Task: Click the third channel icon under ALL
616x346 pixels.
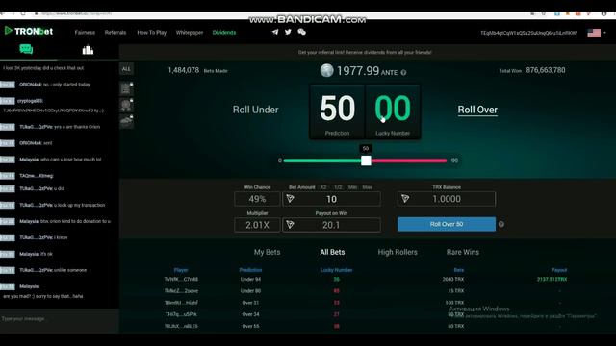Action: coord(126,122)
